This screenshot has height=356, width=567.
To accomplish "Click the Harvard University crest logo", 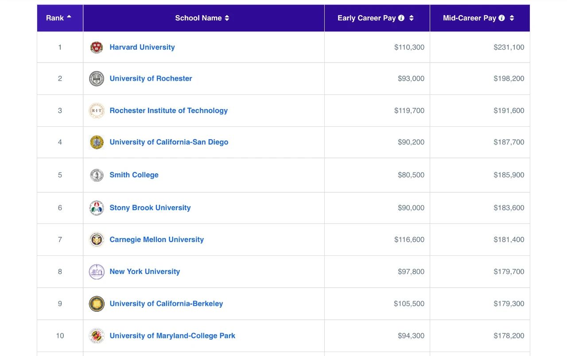I will [x=97, y=47].
